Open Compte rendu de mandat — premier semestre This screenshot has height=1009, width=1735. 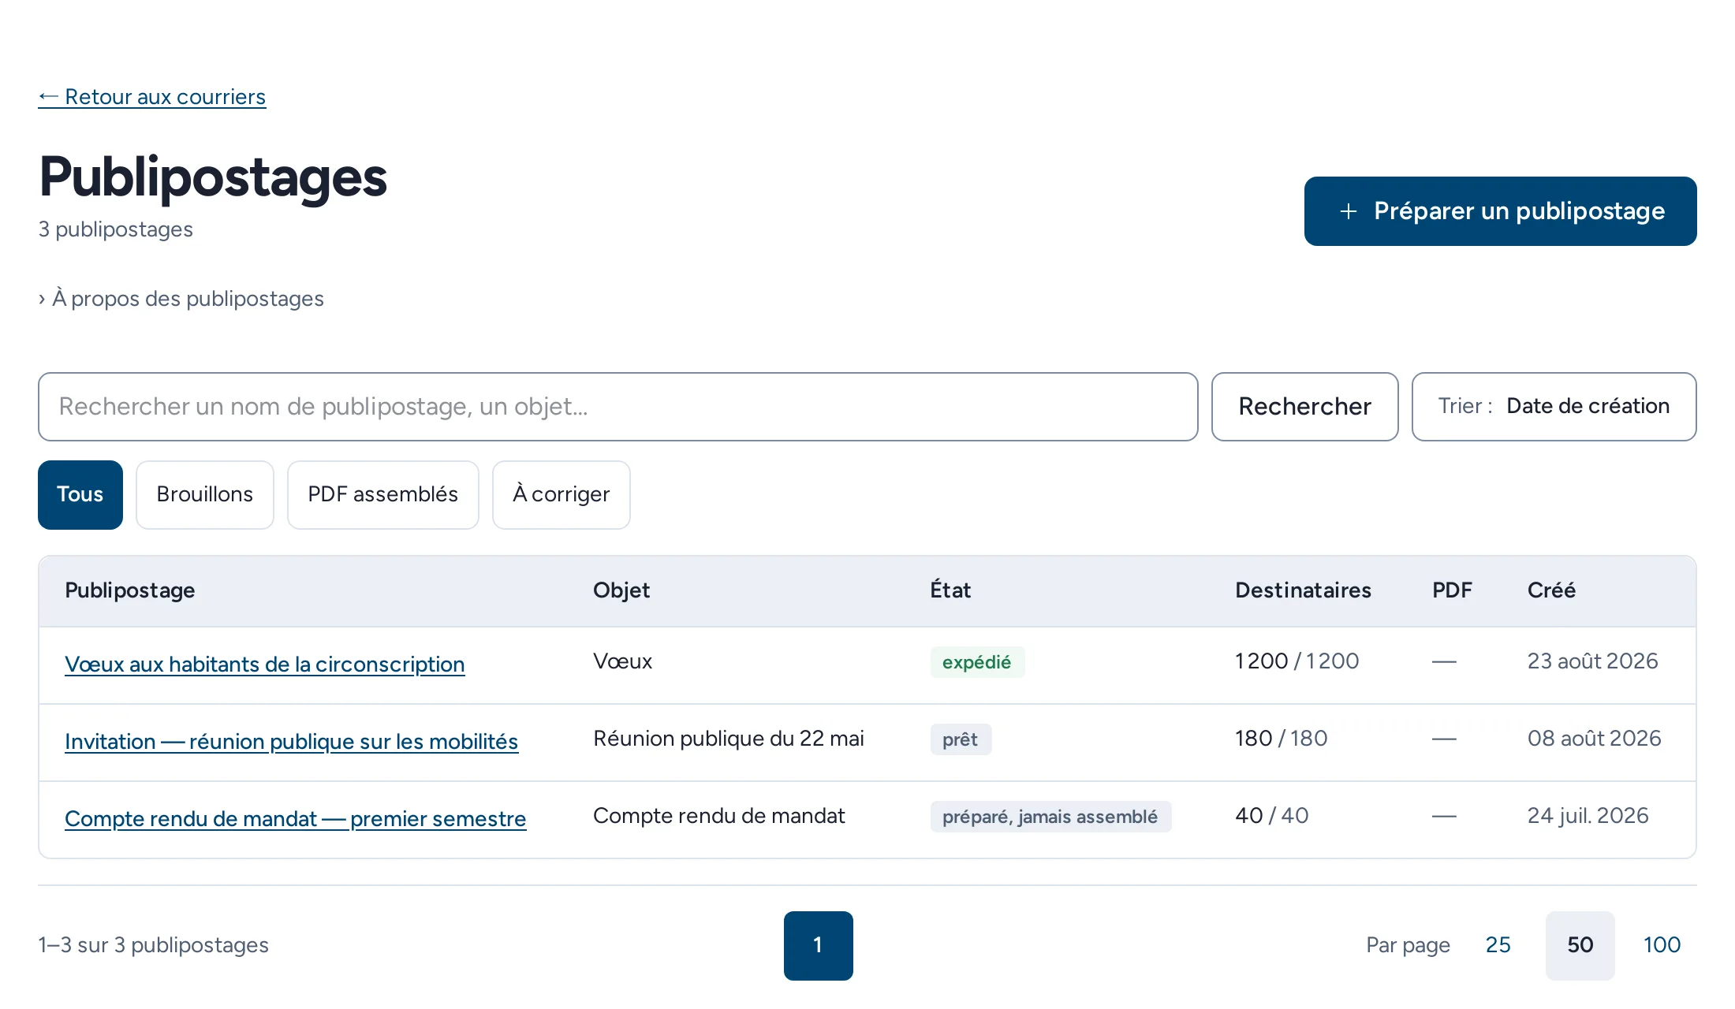tap(296, 819)
